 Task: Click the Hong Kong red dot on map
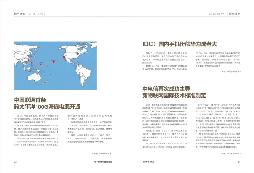(x=28, y=60)
